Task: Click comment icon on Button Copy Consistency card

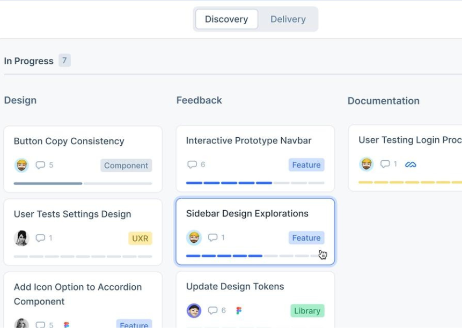Action: (40, 165)
